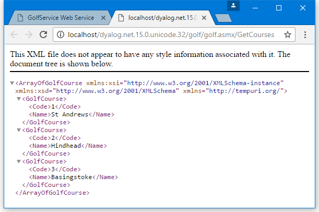
Task: Open the Chrome three-dot menu
Action: 305,35
